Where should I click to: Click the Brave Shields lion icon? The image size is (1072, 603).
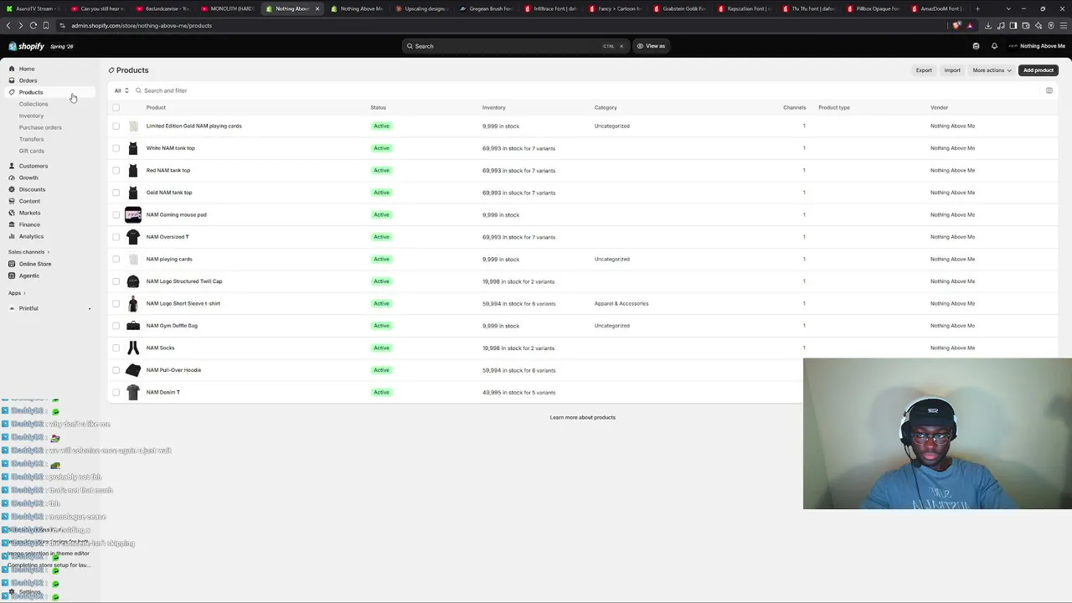tap(957, 25)
